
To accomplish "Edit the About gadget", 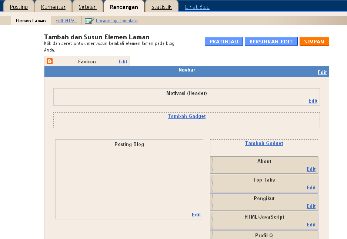I will tap(311, 169).
